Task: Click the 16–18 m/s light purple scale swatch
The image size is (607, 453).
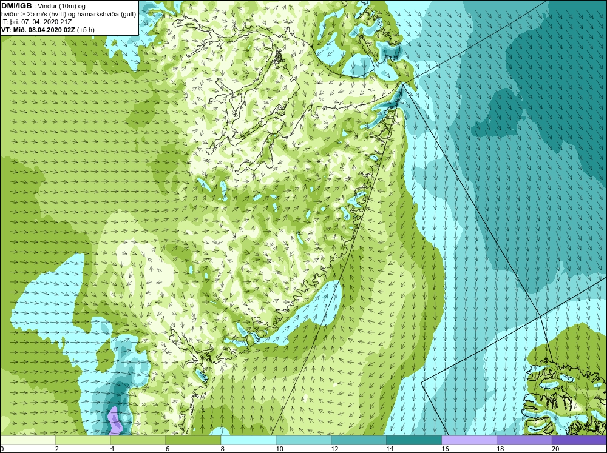Action: click(x=469, y=440)
